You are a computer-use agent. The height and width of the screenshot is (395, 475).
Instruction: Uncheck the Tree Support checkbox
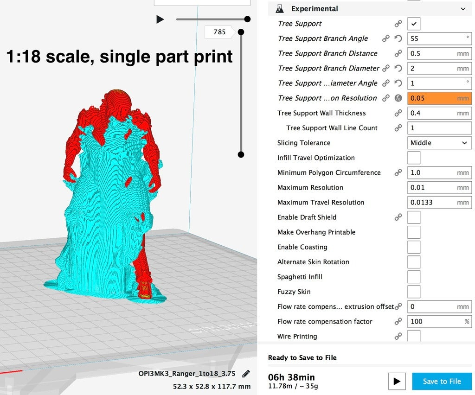click(x=414, y=24)
